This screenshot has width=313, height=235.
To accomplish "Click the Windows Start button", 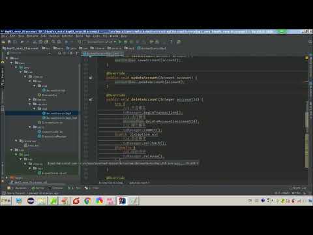I will [6, 200].
